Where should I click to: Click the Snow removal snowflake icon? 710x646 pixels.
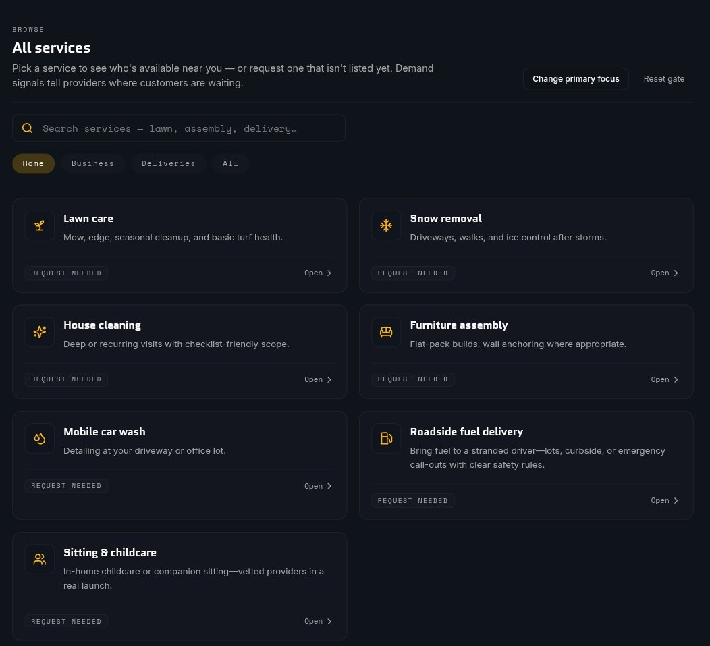[x=386, y=225]
